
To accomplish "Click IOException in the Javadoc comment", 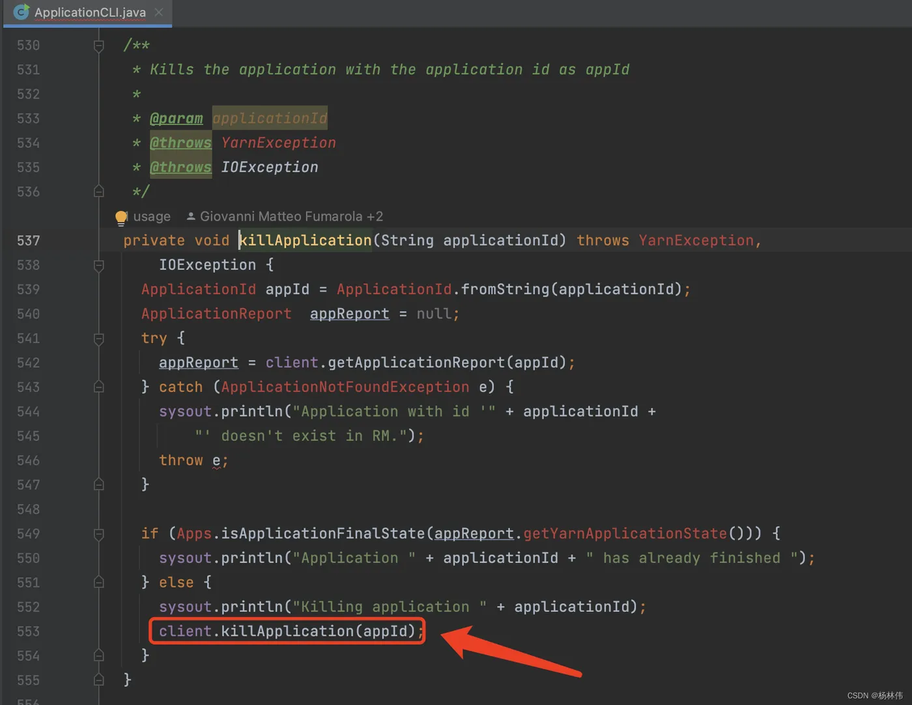I will [270, 167].
